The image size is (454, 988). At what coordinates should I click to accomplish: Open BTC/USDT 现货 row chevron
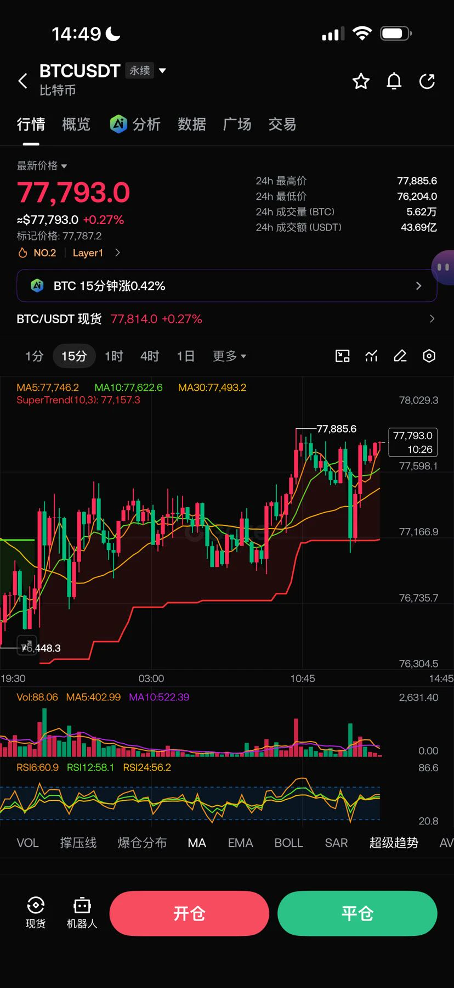432,319
